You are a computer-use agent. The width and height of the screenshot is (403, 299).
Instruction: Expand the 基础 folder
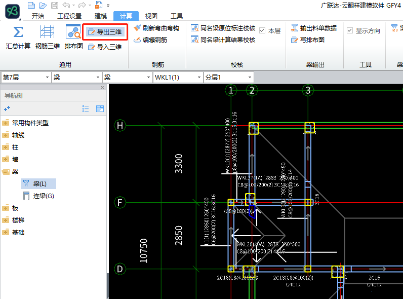(x=6, y=232)
